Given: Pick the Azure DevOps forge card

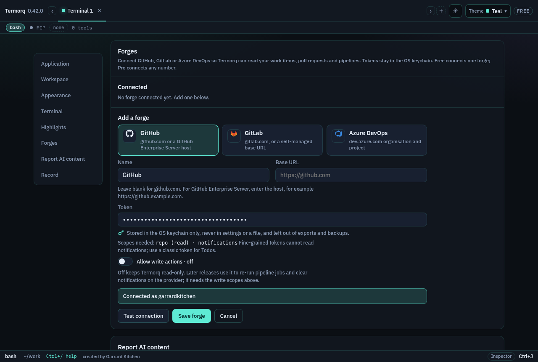Looking at the screenshot, I should coord(377,140).
